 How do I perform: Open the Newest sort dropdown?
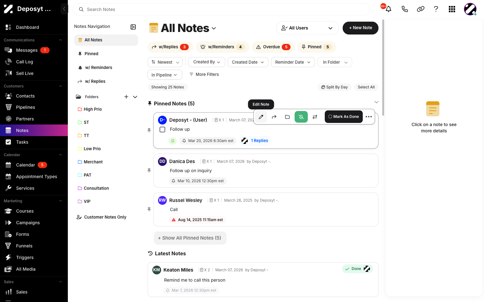(165, 62)
